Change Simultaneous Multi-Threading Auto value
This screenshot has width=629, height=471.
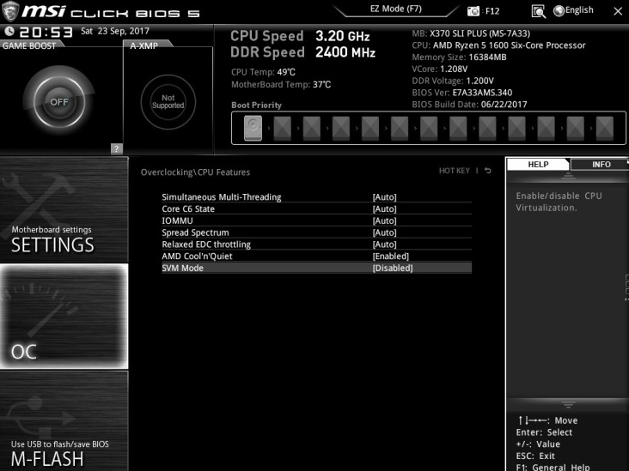[x=384, y=197]
